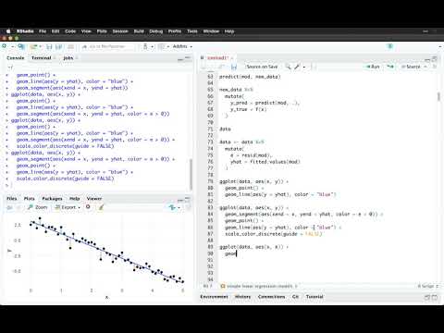
Task: Open the Connections tab
Action: point(272,297)
